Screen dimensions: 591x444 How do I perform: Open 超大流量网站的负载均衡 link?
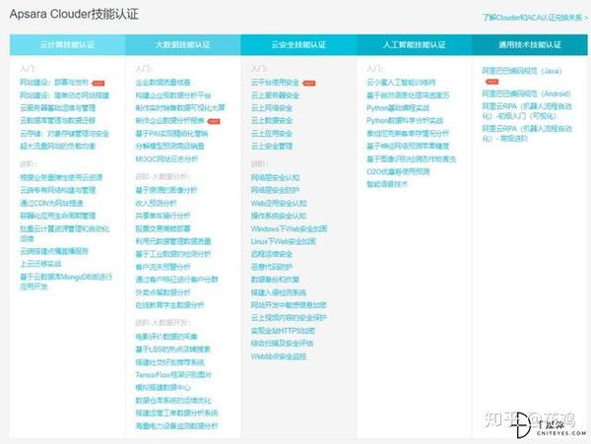(58, 146)
